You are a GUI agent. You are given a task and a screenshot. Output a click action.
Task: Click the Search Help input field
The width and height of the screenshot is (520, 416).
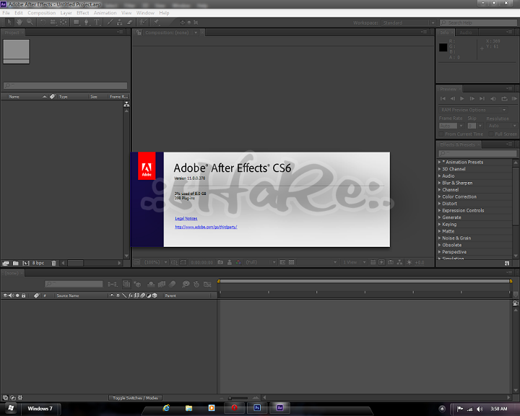coord(479,22)
